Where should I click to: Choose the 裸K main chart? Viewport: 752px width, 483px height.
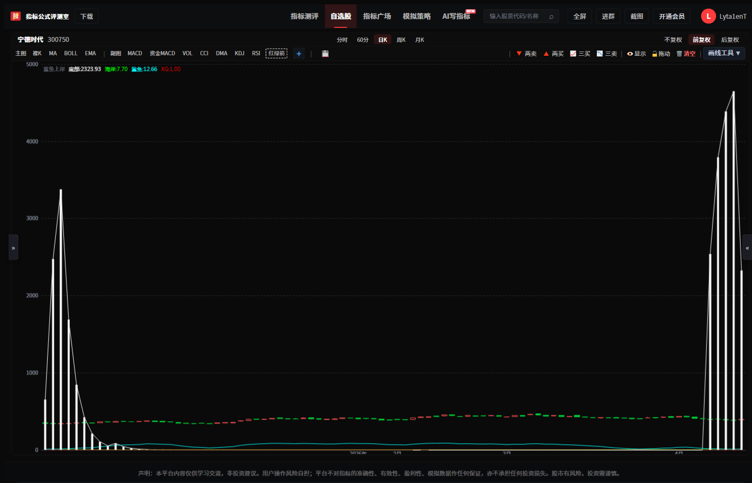[x=37, y=54]
